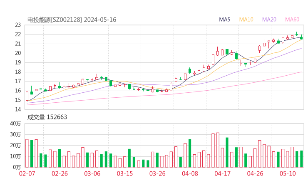308x183 pixels.
Task: Click the tallest volume bar near 04-17
Action: [218, 150]
